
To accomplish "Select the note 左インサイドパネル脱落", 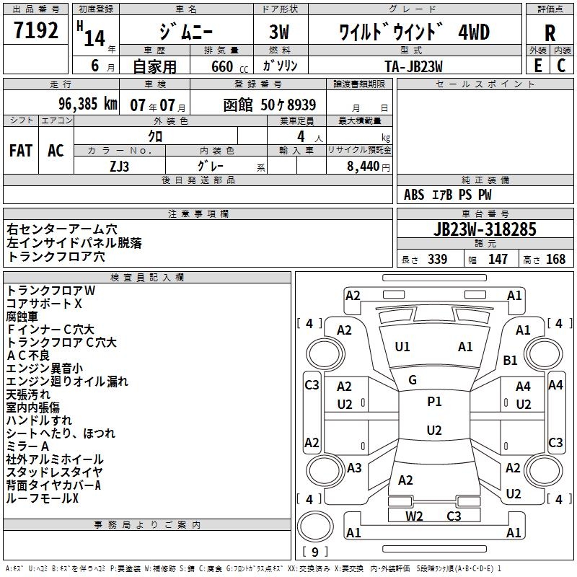I will click(74, 243).
